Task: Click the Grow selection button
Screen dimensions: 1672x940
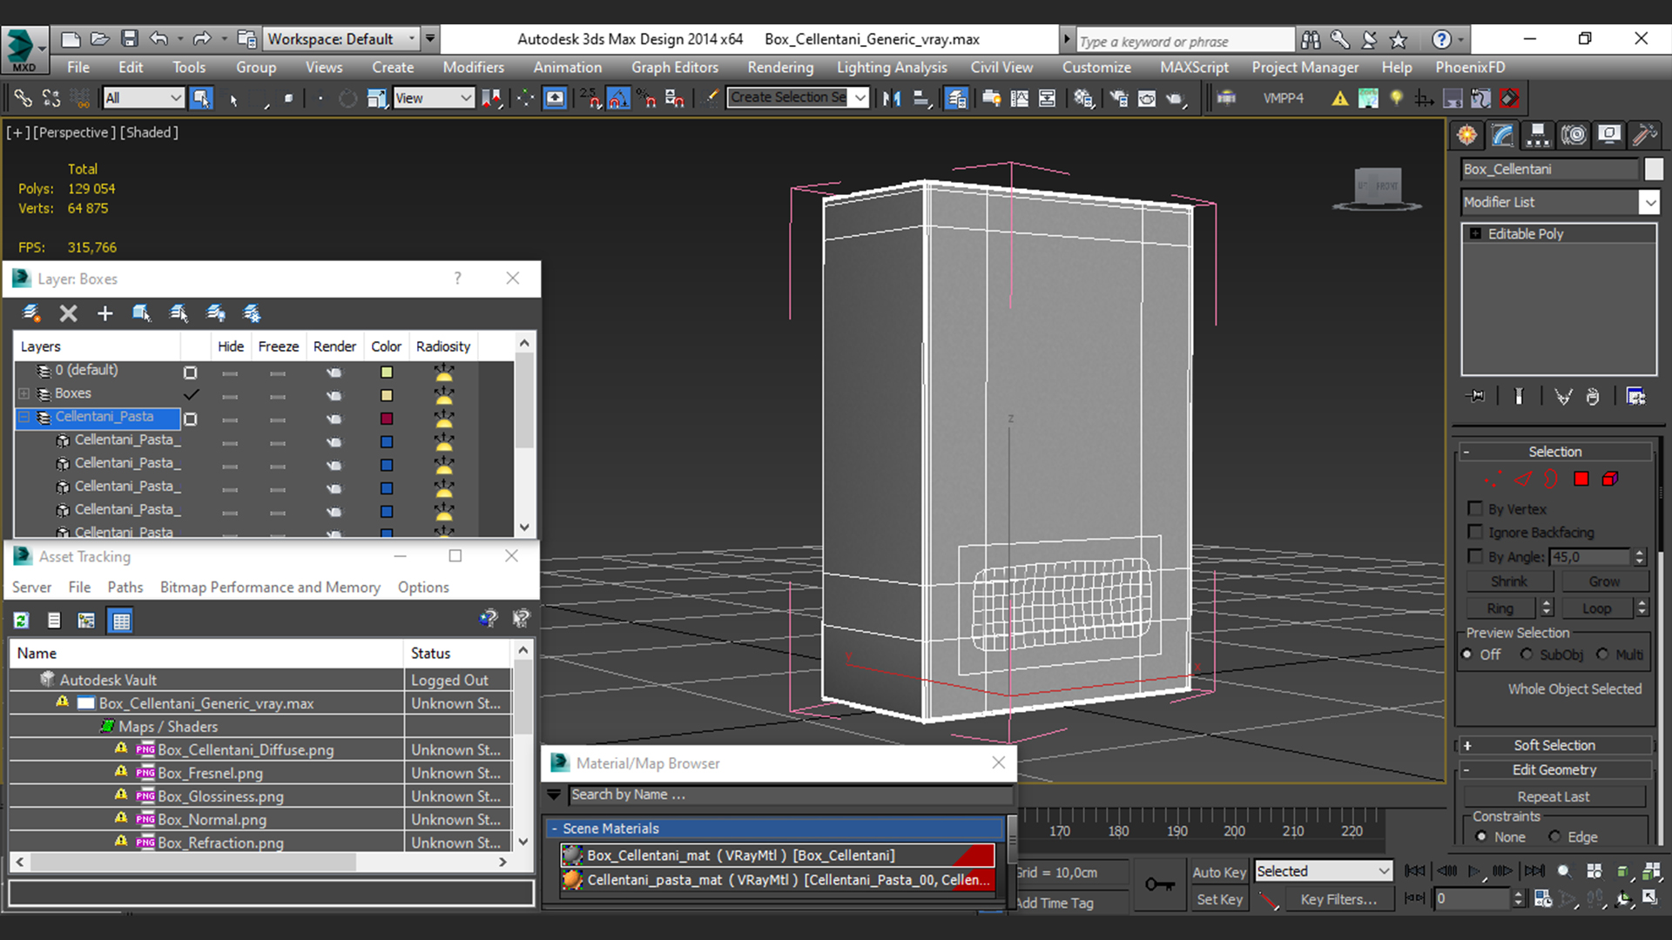Action: tap(1604, 581)
